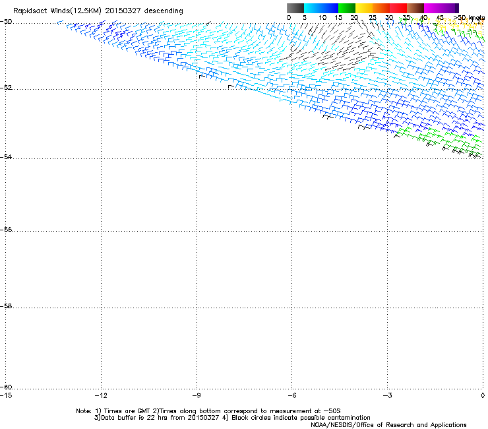Click note '4) Black circles indicate possible contamination'
Image resolution: width=488 pixels, height=429 pixels.
click(x=296, y=418)
